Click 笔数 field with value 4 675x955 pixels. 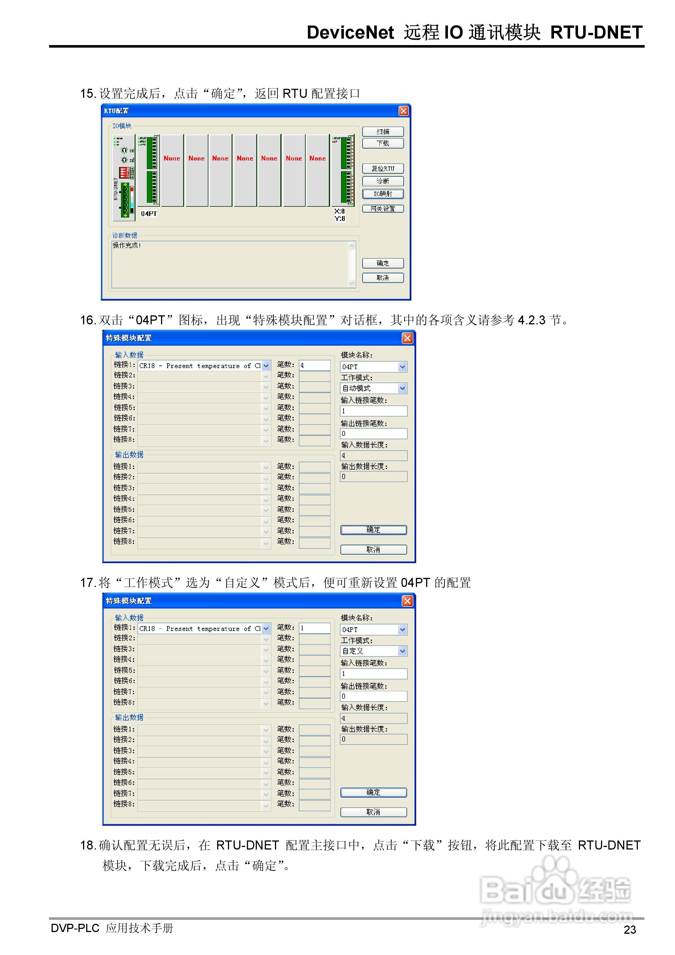pyautogui.click(x=314, y=365)
